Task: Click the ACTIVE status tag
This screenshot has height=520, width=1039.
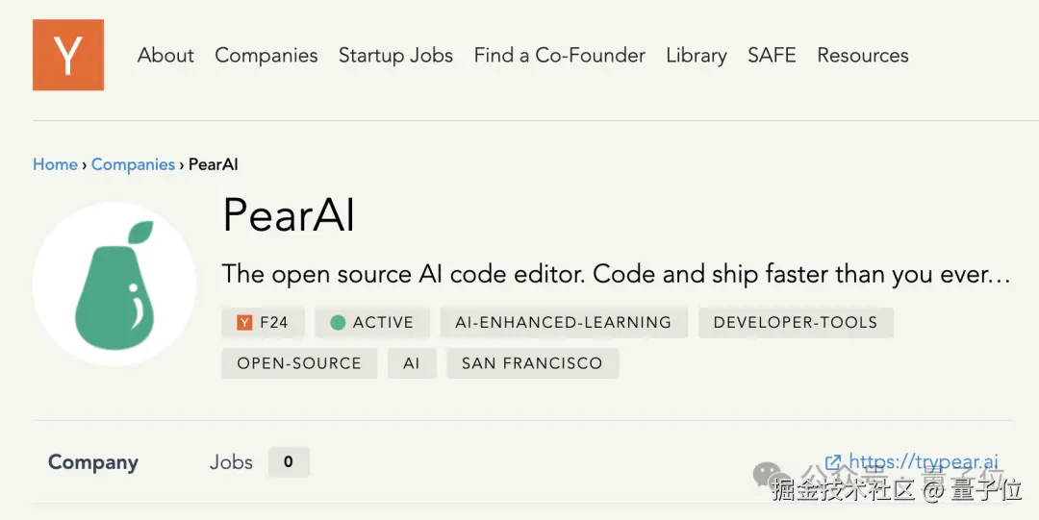Action: click(x=371, y=323)
